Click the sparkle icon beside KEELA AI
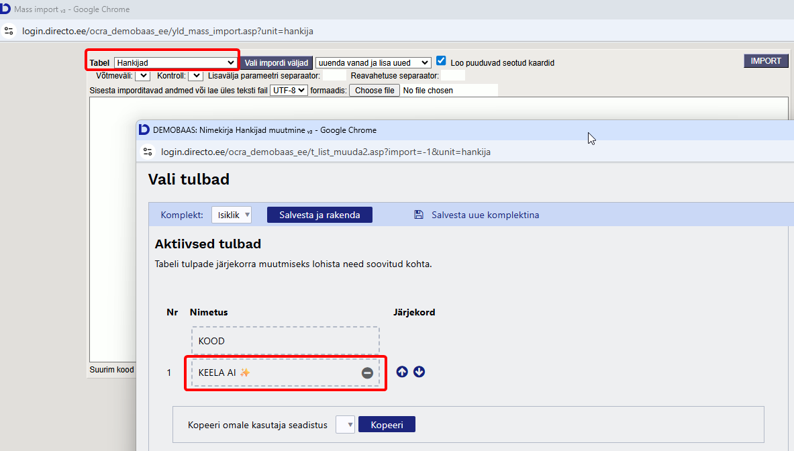 [245, 372]
